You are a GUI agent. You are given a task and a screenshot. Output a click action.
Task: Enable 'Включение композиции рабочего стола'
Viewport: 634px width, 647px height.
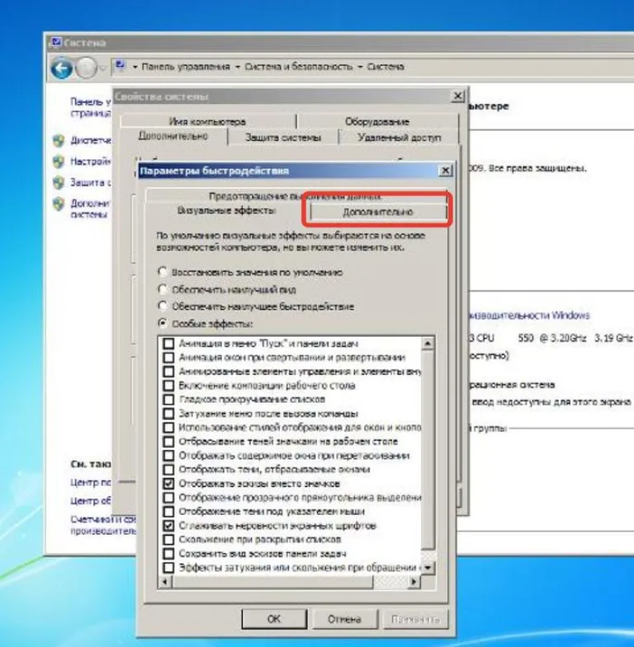click(168, 385)
